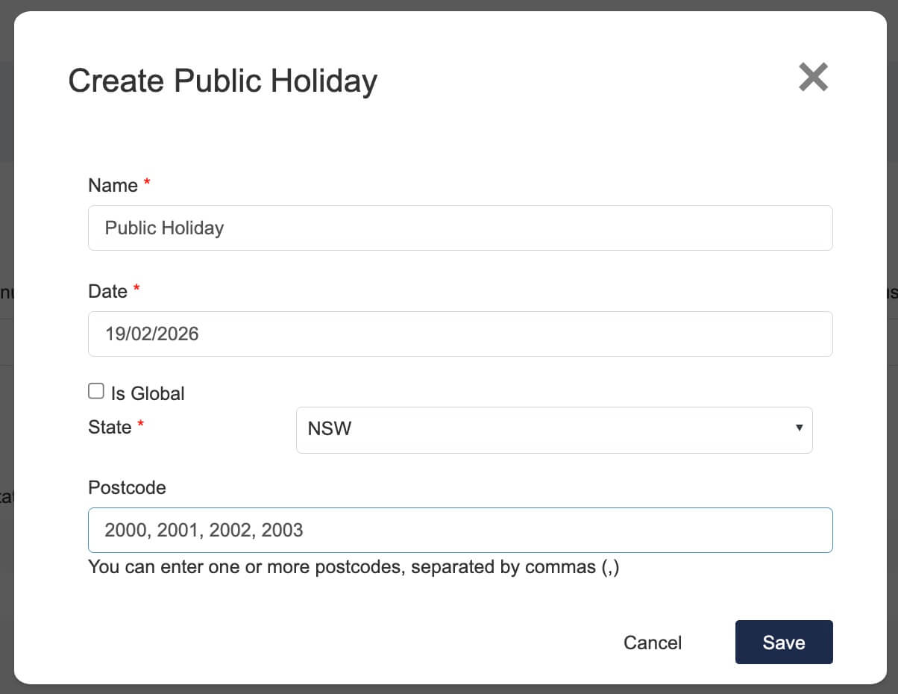Screen dimensions: 898x694
Task: Click the "Create Public Holiday" dialog title
Action: 222,81
